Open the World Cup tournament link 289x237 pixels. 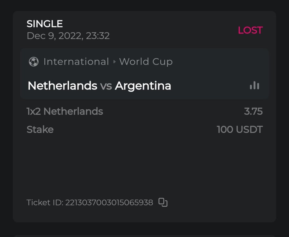pos(146,62)
